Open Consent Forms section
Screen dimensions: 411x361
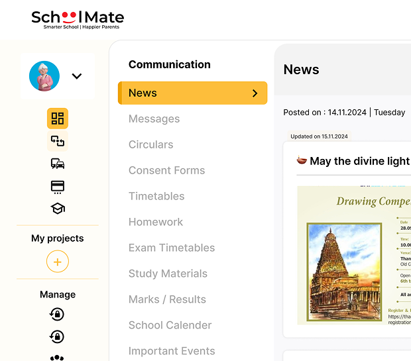[x=166, y=170]
